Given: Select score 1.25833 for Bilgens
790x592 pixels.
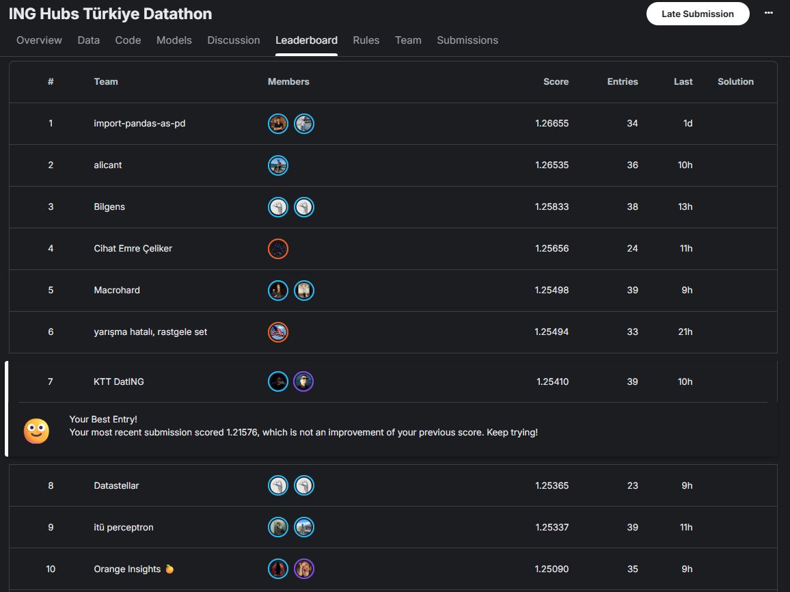Looking at the screenshot, I should click(551, 207).
